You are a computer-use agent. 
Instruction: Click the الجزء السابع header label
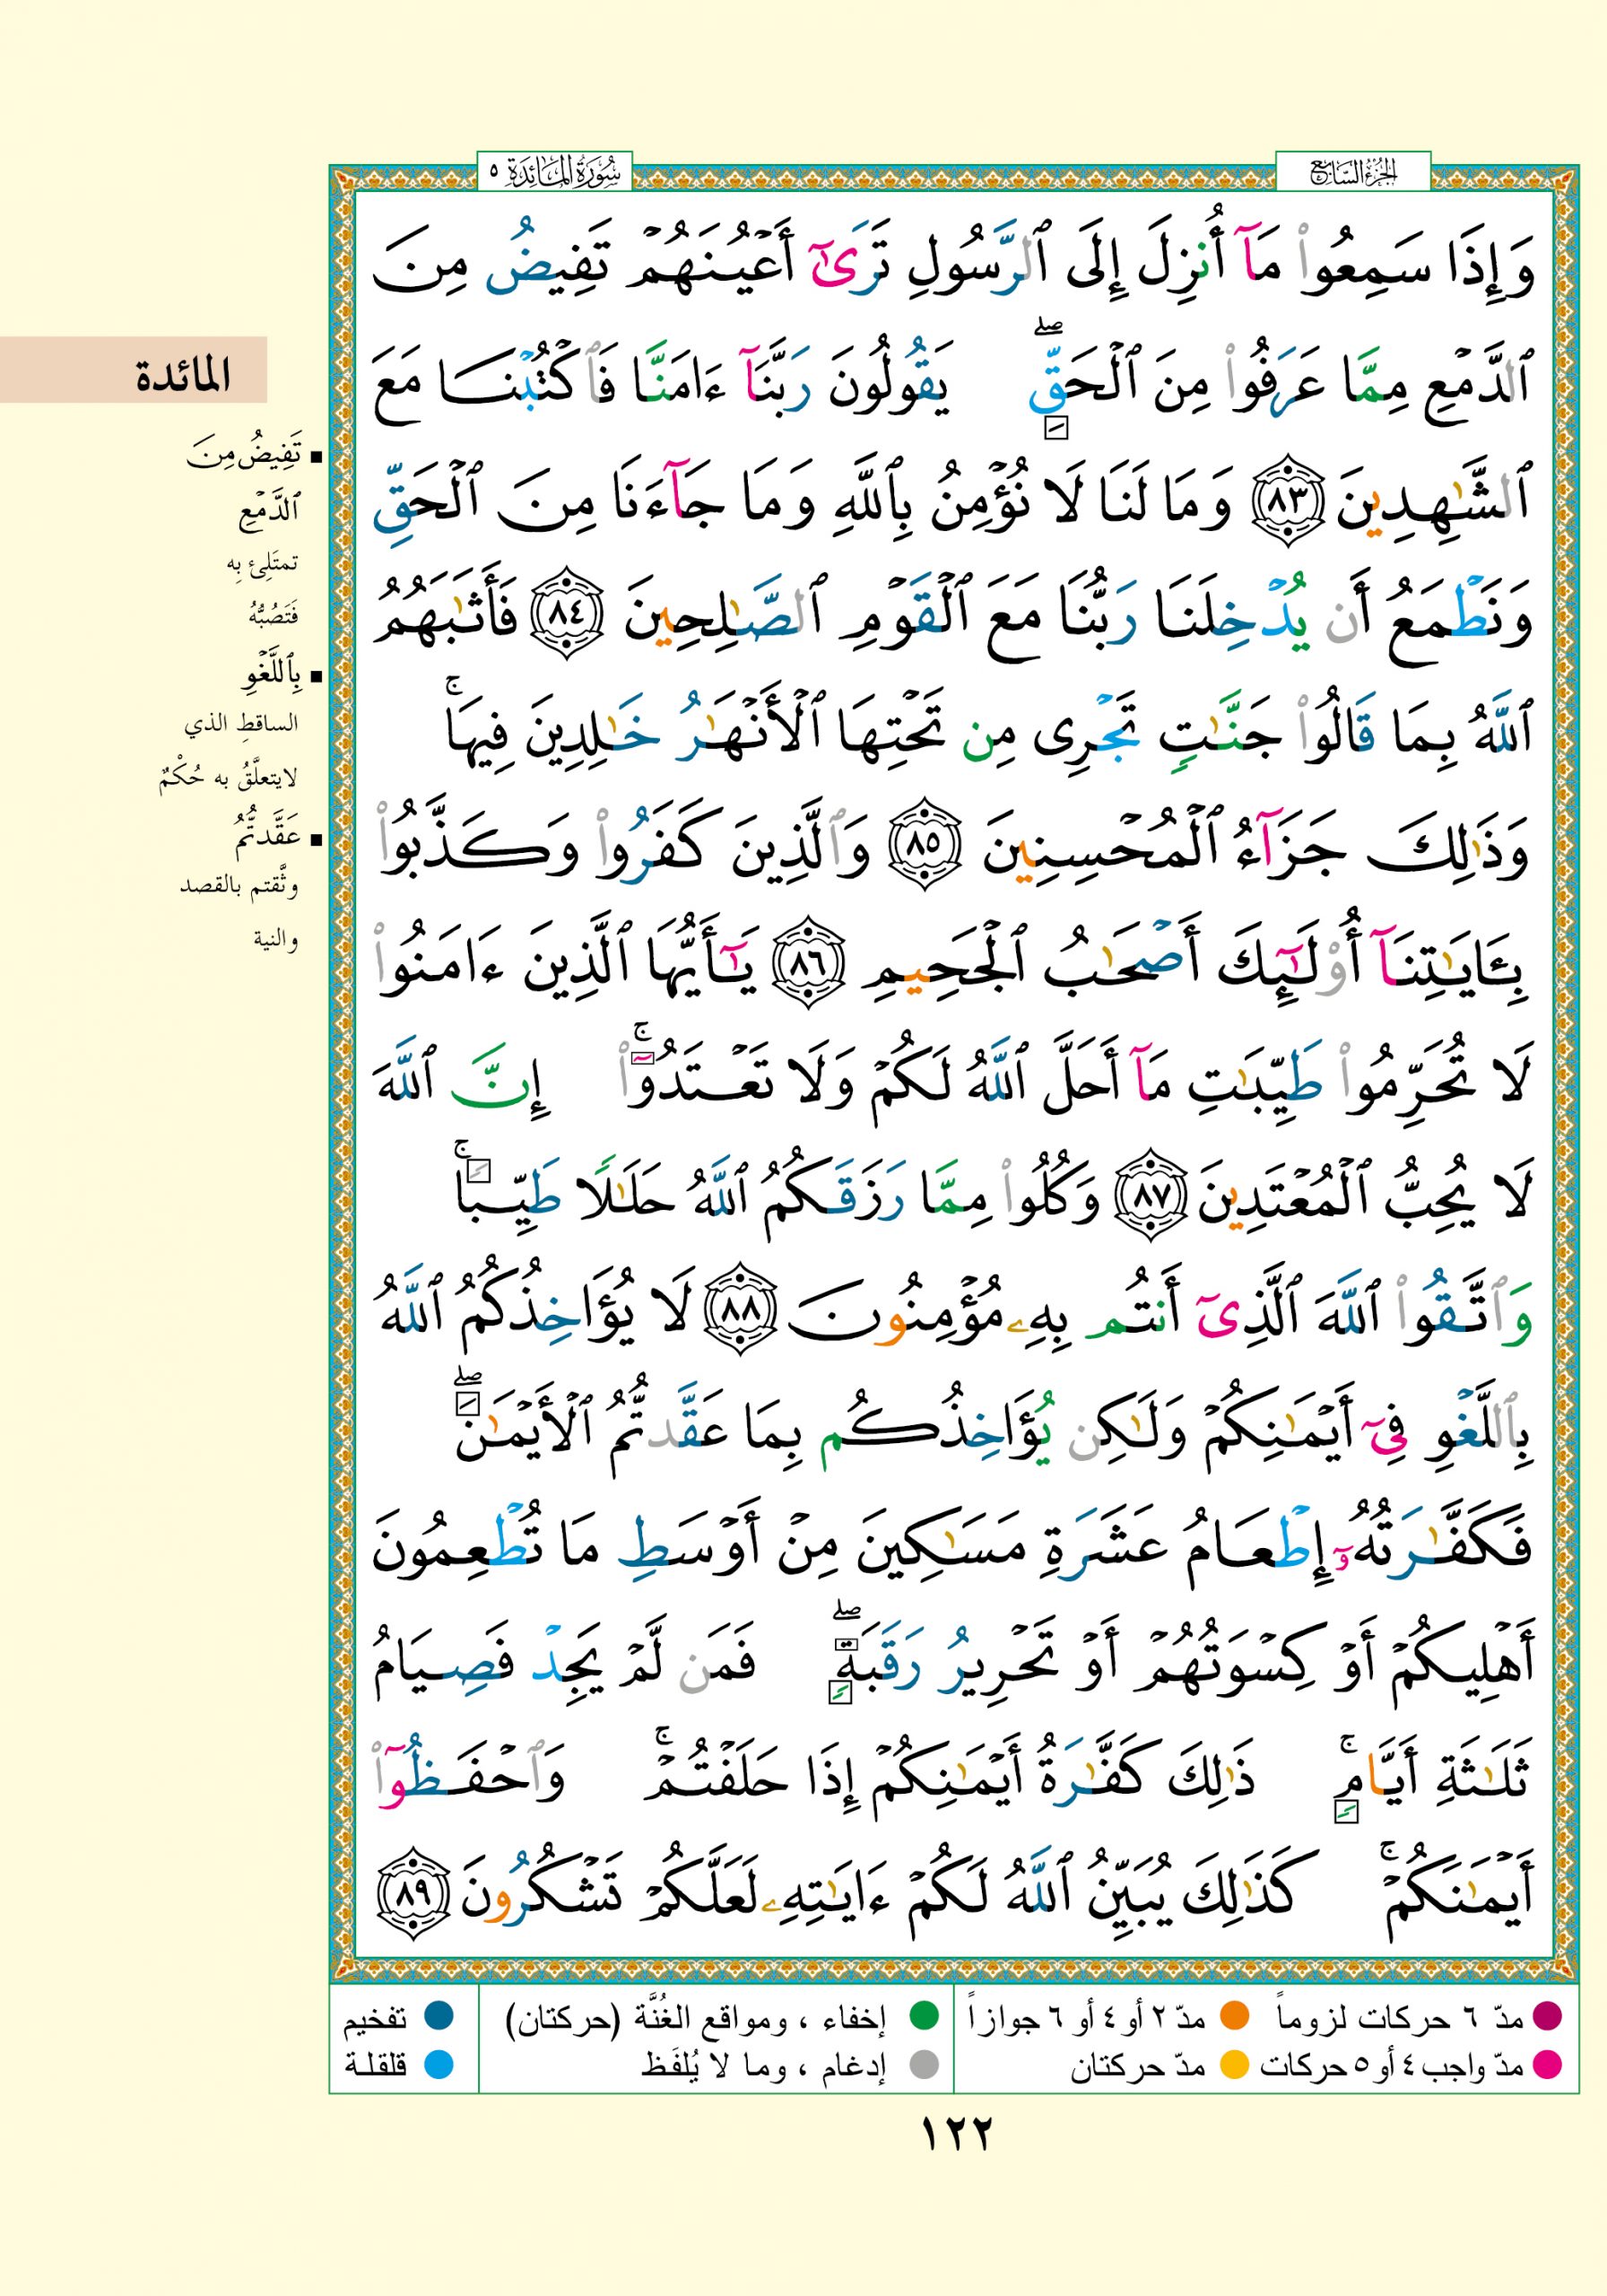pos(1353,173)
